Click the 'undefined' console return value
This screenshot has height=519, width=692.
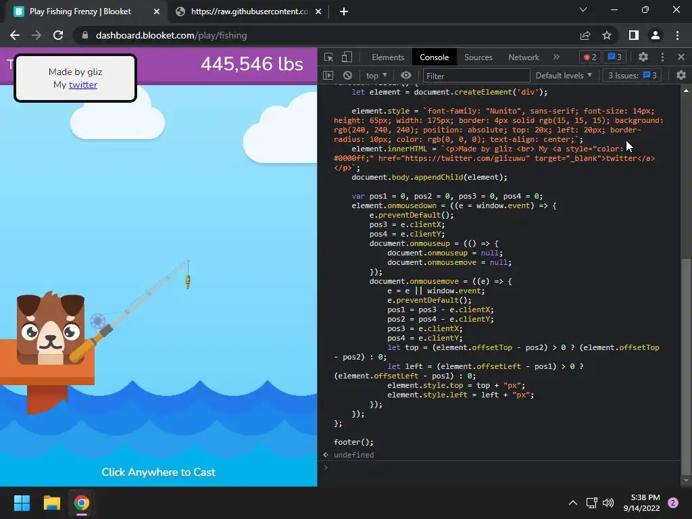(353, 455)
